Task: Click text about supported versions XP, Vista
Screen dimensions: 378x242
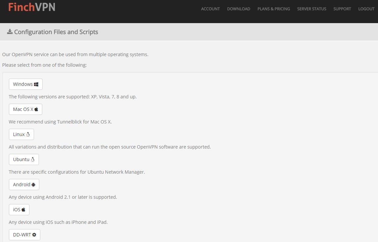Action: click(73, 97)
